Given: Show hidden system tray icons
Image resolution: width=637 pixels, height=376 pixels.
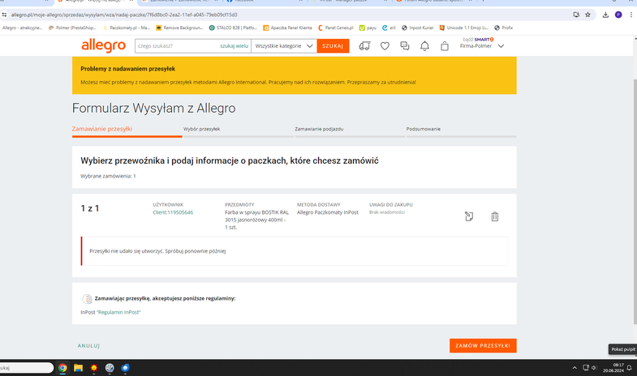Looking at the screenshot, I should [x=574, y=368].
